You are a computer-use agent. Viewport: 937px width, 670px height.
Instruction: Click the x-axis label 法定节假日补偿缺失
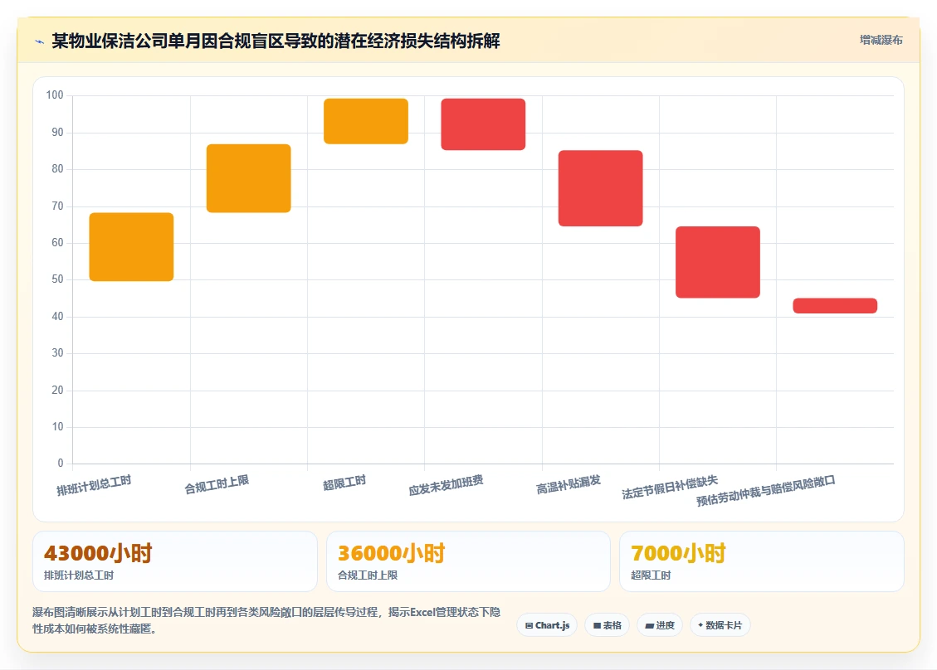[670, 488]
